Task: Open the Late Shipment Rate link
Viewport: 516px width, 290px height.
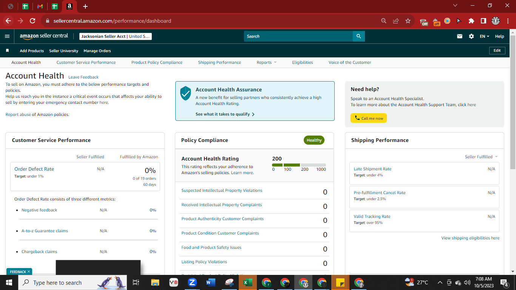Action: point(372,169)
